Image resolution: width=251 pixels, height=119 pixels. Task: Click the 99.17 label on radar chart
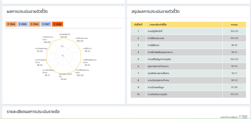tap(47, 75)
